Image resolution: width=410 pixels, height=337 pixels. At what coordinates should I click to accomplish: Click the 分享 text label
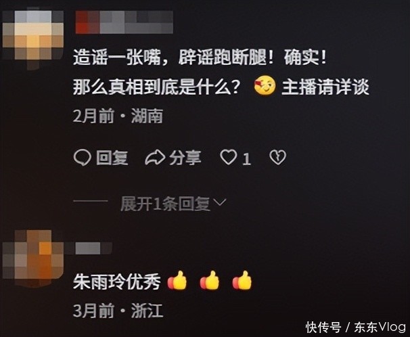185,158
